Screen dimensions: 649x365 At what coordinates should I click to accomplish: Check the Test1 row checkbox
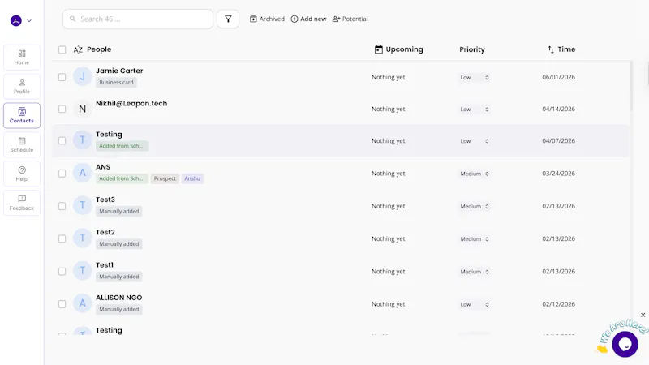[x=62, y=272]
